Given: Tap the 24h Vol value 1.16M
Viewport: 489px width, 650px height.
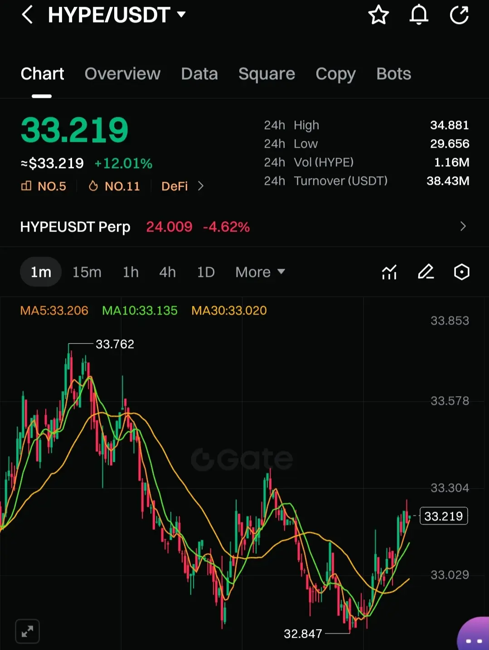Looking at the screenshot, I should pos(452,162).
